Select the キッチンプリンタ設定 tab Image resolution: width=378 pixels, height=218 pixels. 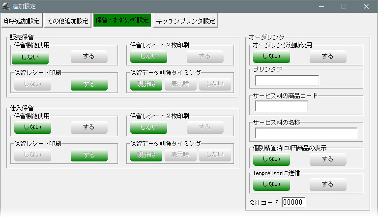[185, 21]
